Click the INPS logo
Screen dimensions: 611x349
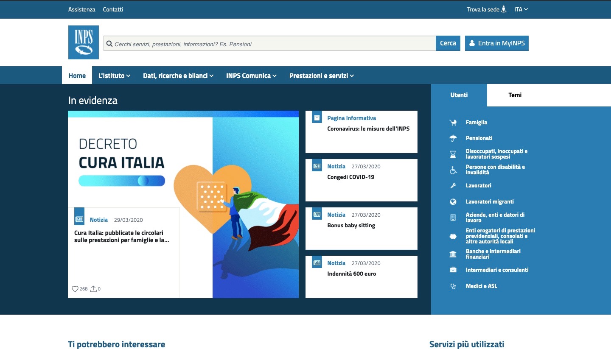coord(83,42)
